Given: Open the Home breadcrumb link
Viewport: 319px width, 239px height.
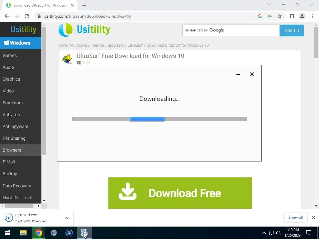Looking at the screenshot, I should coord(62,45).
